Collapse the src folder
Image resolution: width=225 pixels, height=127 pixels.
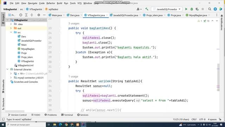coord(11,32)
